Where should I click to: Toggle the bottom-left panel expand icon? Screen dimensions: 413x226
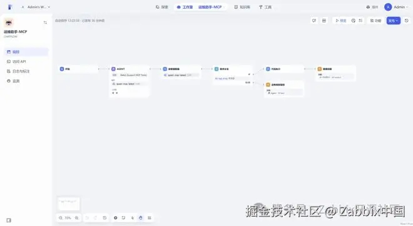pos(9,220)
